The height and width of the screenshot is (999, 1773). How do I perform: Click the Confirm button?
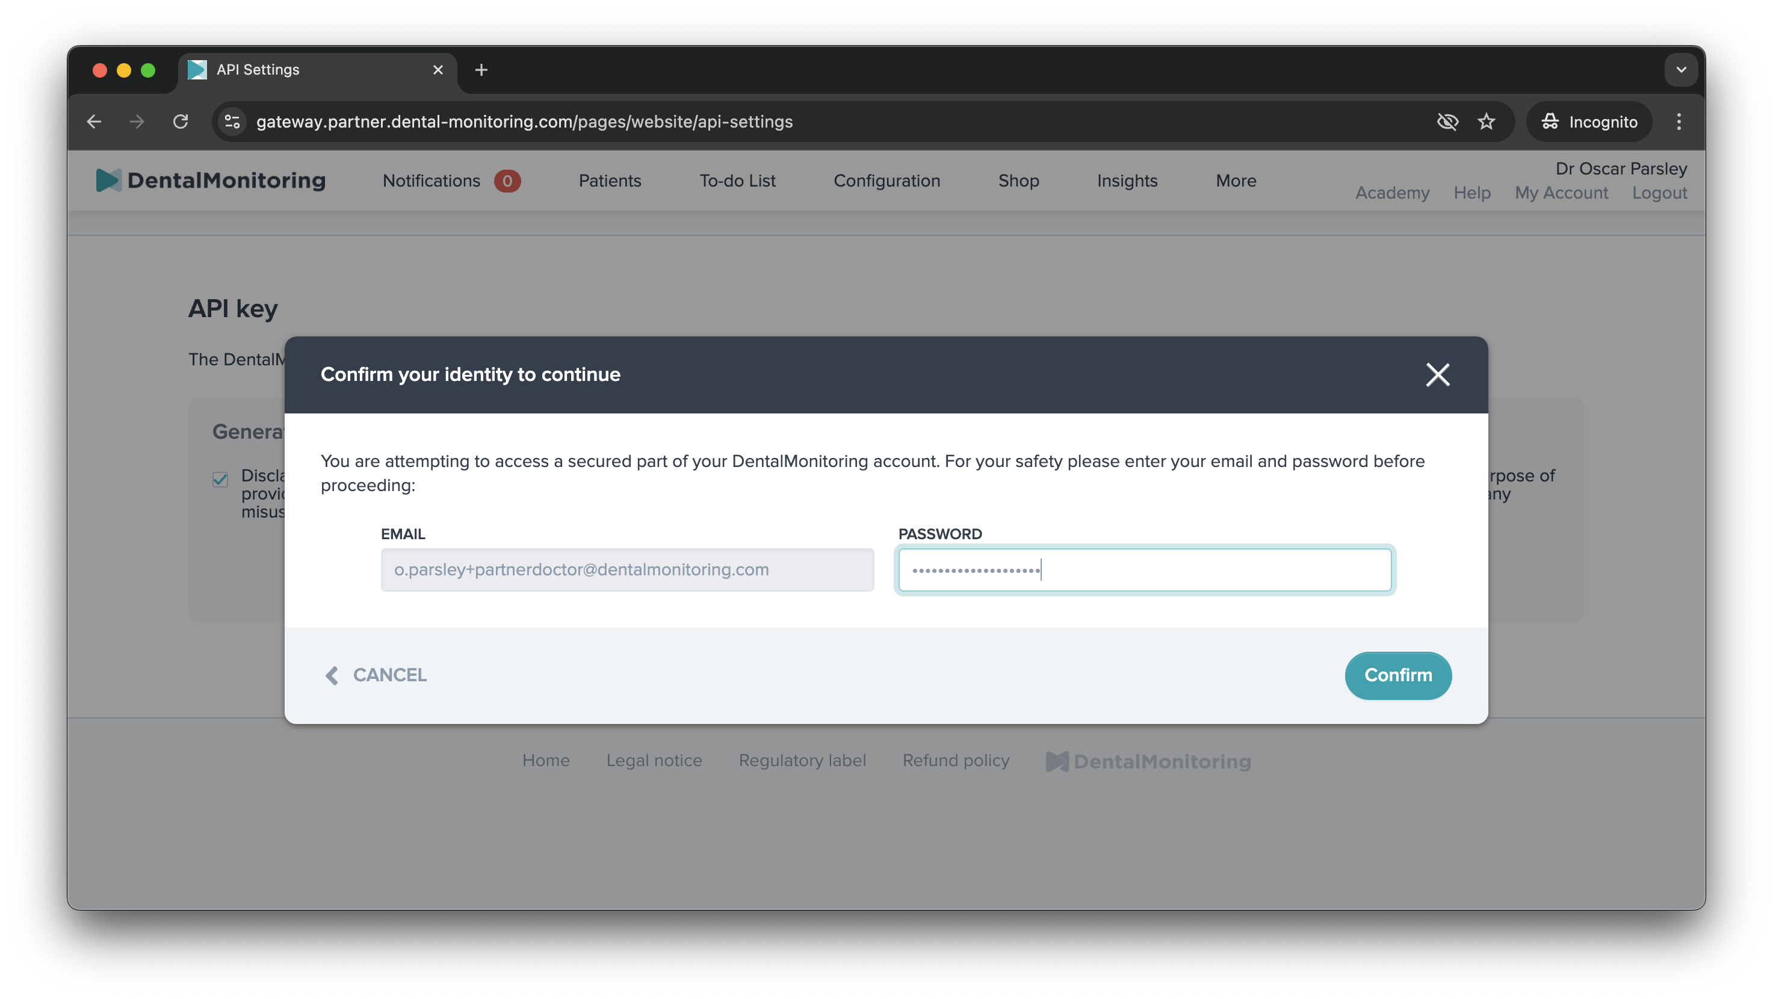pyautogui.click(x=1398, y=675)
